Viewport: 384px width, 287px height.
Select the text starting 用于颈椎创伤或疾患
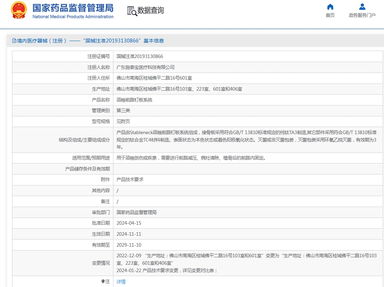point(191,158)
